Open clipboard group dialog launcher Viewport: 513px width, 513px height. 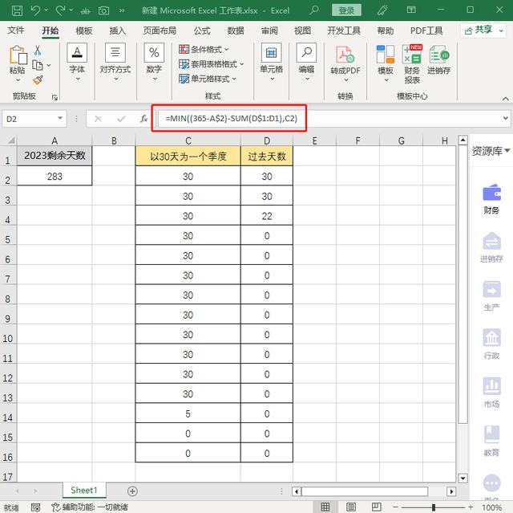(55, 97)
